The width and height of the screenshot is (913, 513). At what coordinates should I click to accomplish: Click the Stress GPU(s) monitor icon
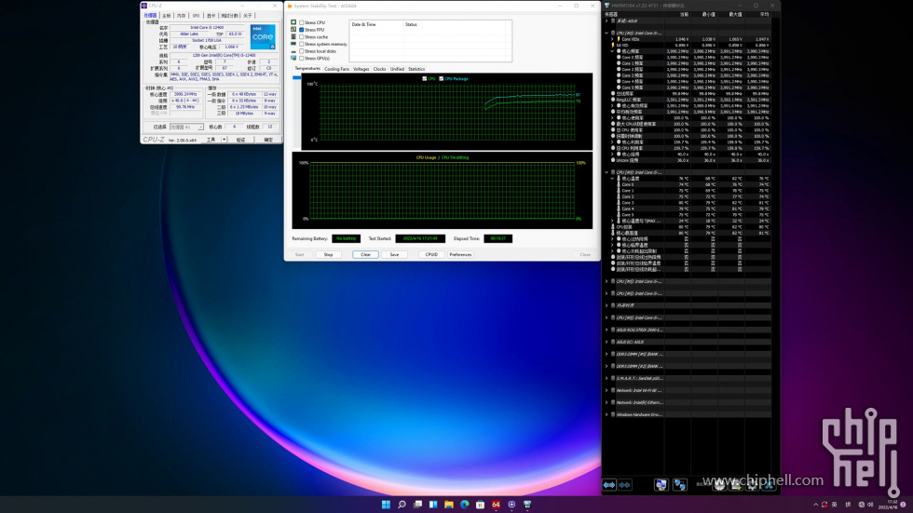tap(294, 58)
